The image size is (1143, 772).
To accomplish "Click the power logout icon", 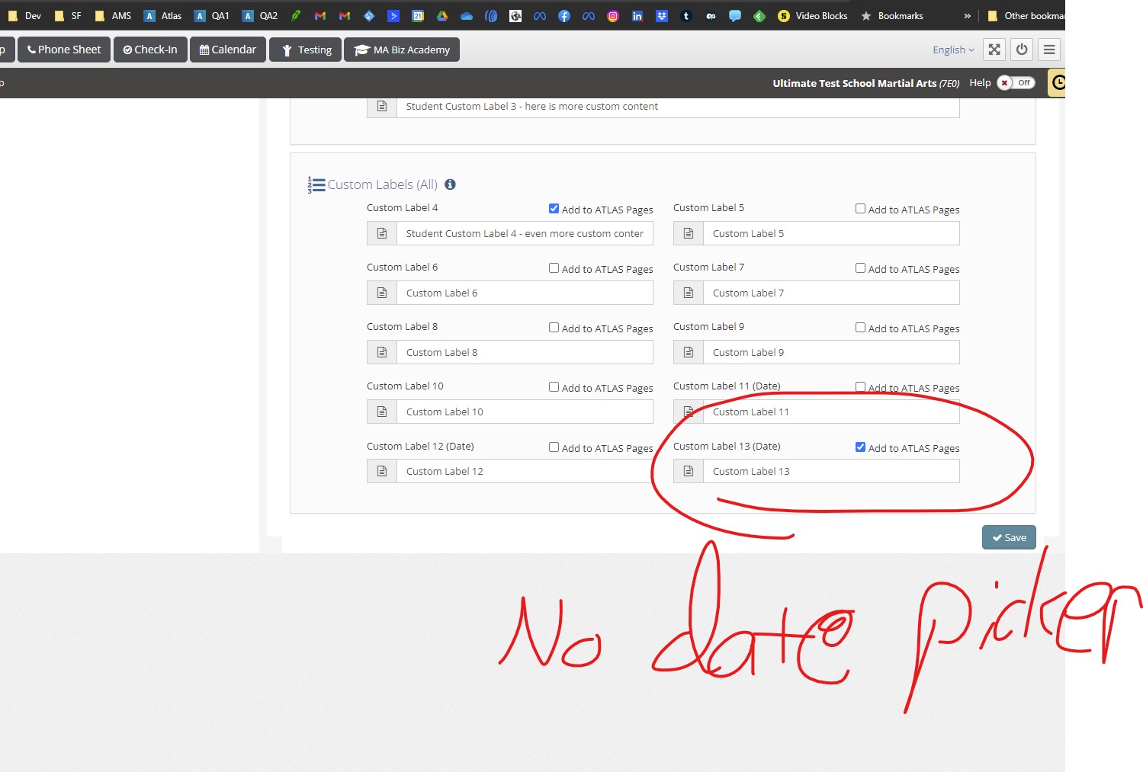I will [1022, 50].
